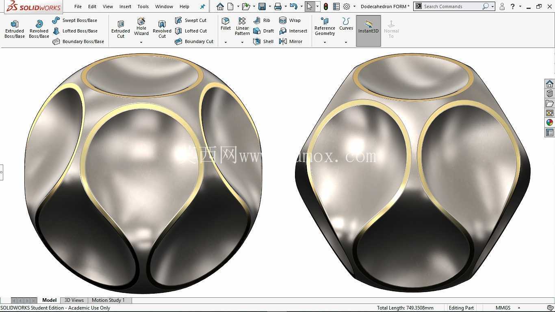Expand Hole Wizard dropdown arrow
Image resolution: width=555 pixels, height=312 pixels.
[141, 42]
